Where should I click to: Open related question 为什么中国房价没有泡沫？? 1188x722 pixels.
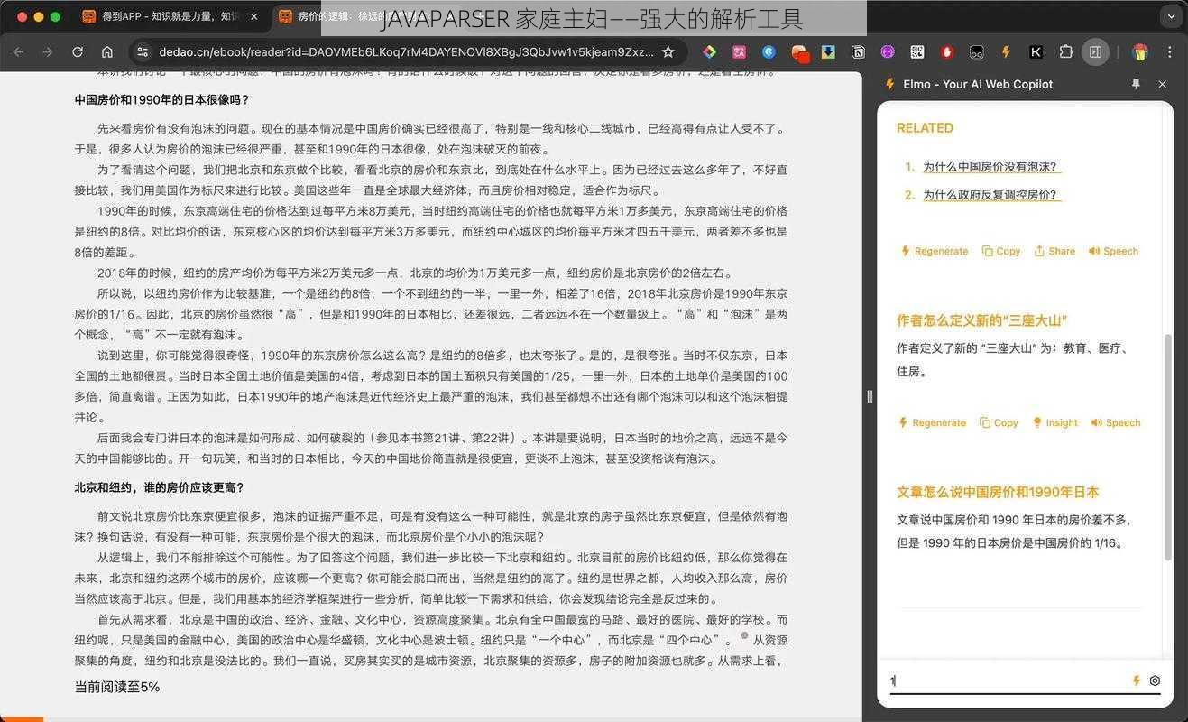click(x=990, y=167)
